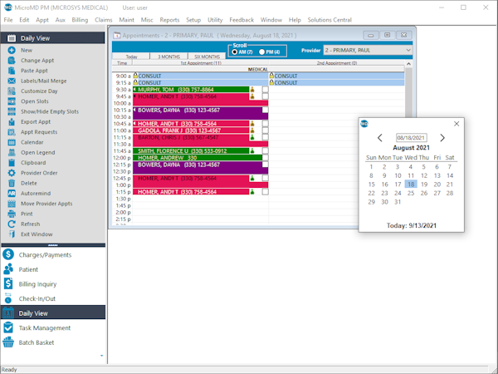The height and width of the screenshot is (374, 498).
Task: Check the box beside Murphy, Tom appointment
Action: tap(265, 89)
